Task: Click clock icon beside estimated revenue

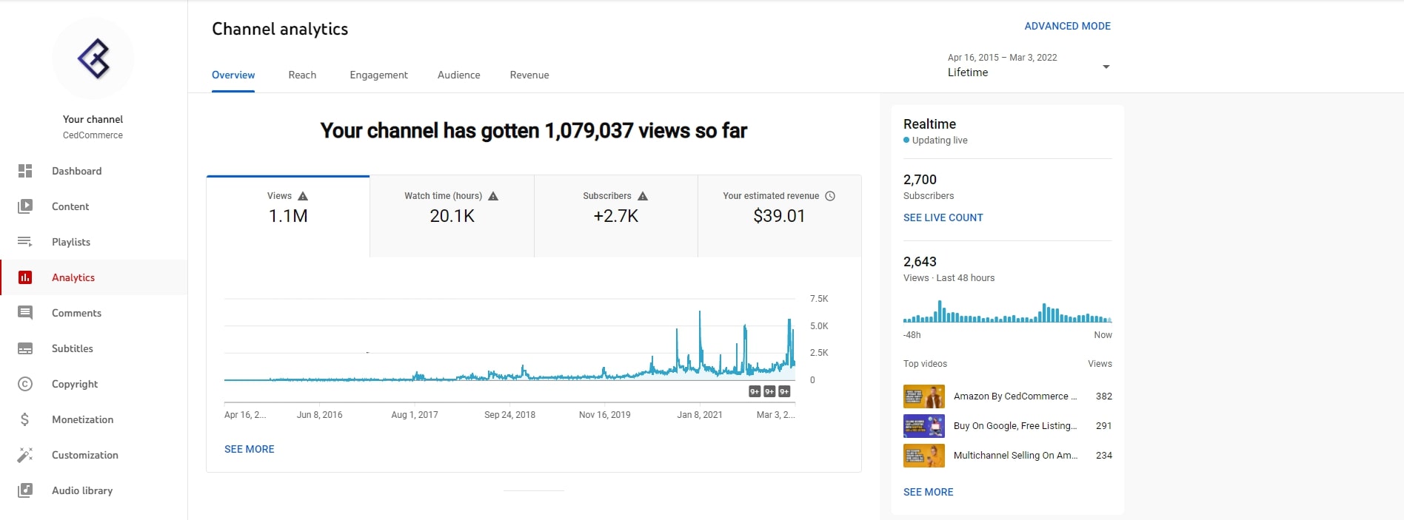Action: (830, 196)
